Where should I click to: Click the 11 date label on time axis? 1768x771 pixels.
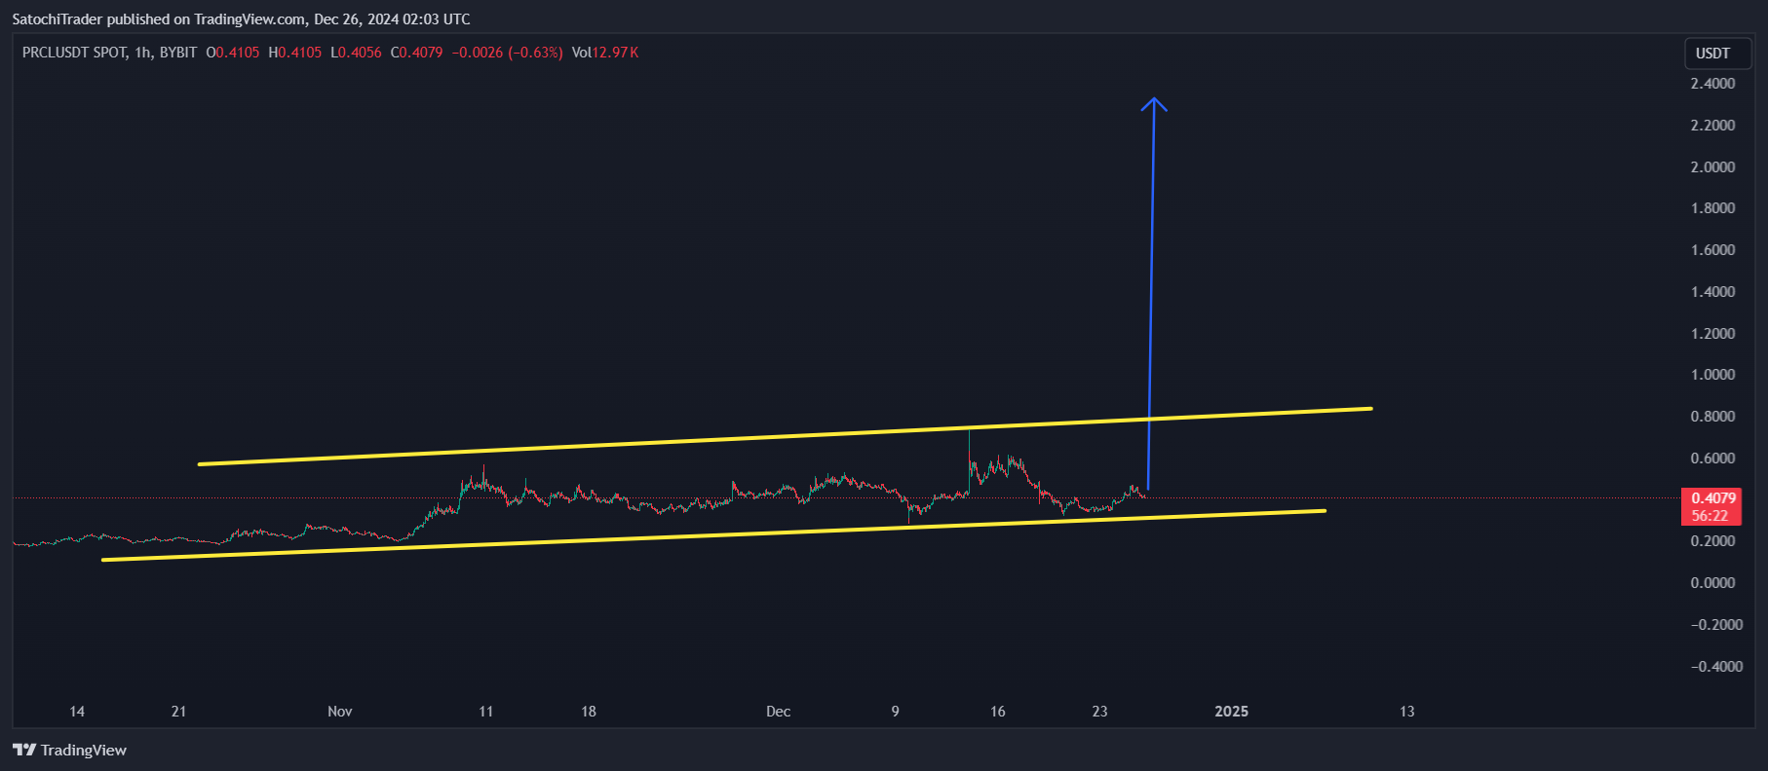[486, 712]
